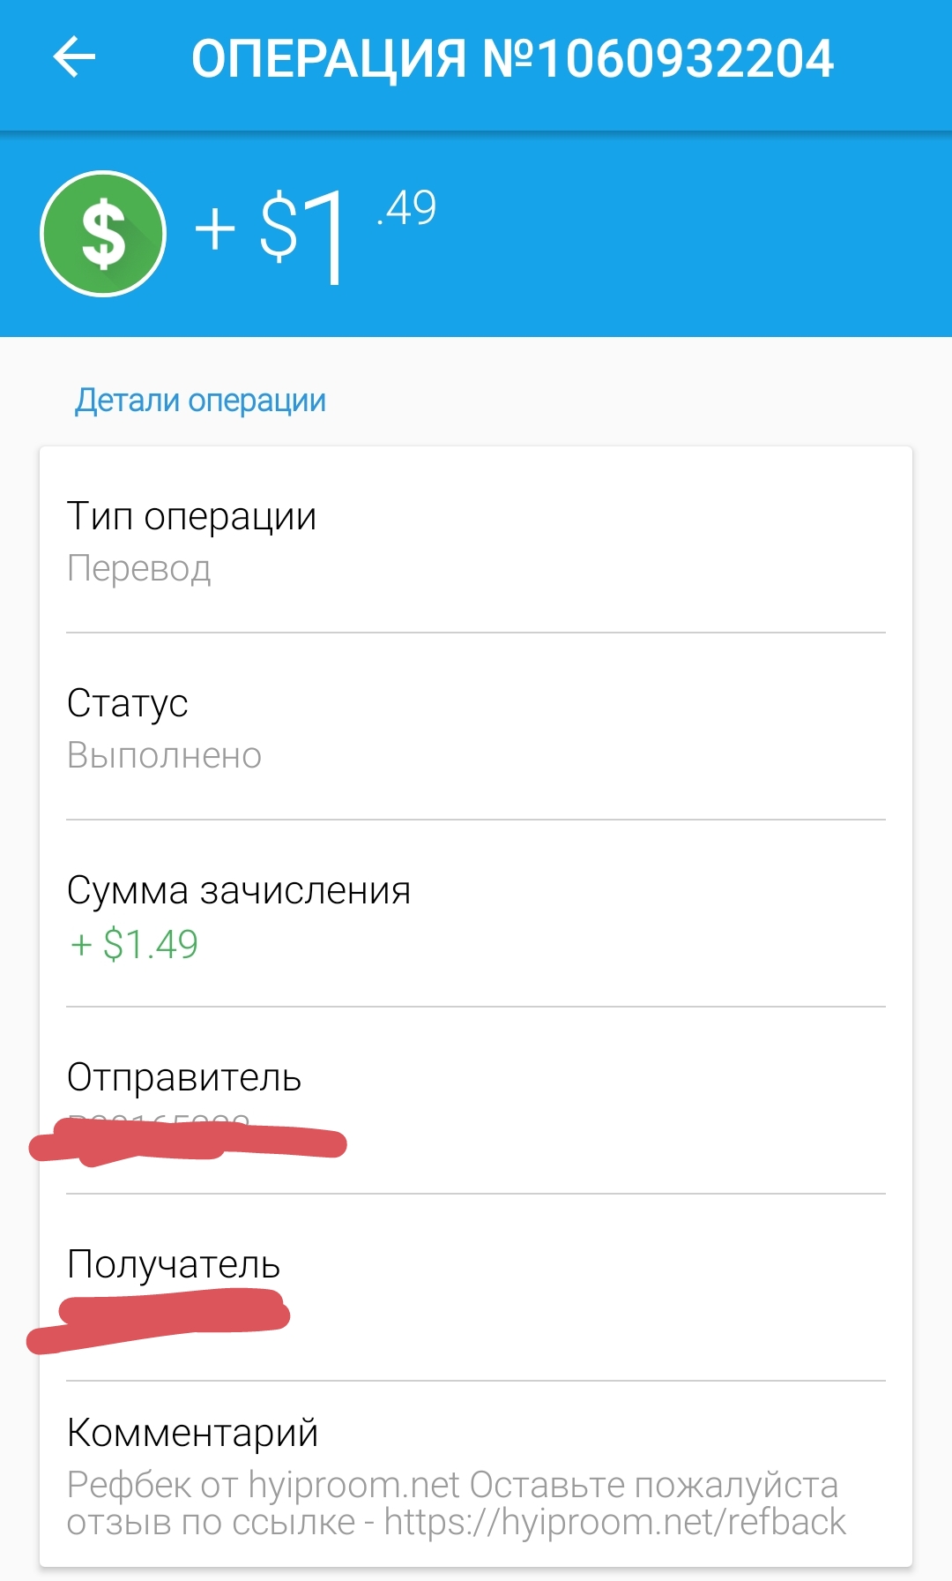Tap the 'Комментарий' label

[x=192, y=1433]
